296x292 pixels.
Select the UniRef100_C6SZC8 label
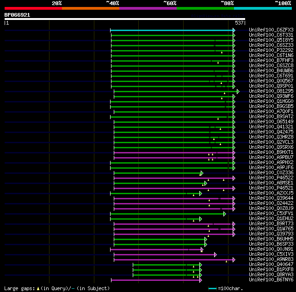tap(271, 66)
